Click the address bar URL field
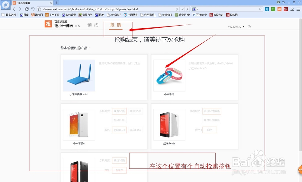Viewport: 302px width, 182px height. tap(108, 9)
